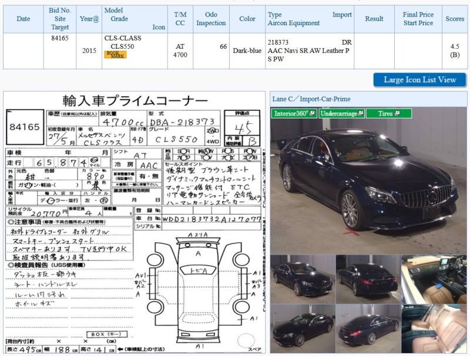Click the Color column header
Image resolution: width=470 pixels, height=356 pixels.
click(x=247, y=19)
